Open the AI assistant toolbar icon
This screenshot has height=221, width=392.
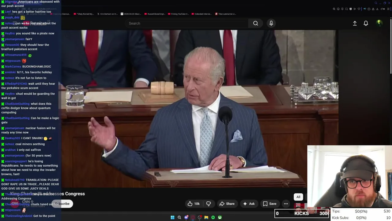pos(383,9)
